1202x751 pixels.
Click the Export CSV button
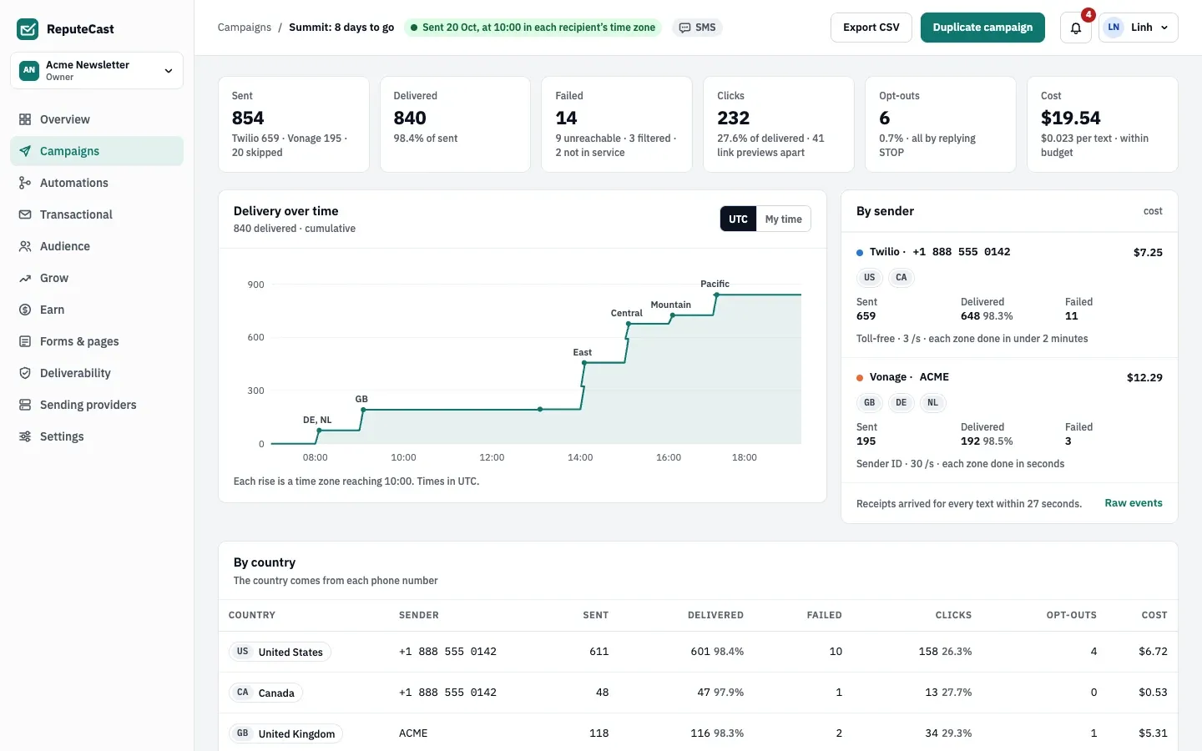tap(871, 28)
